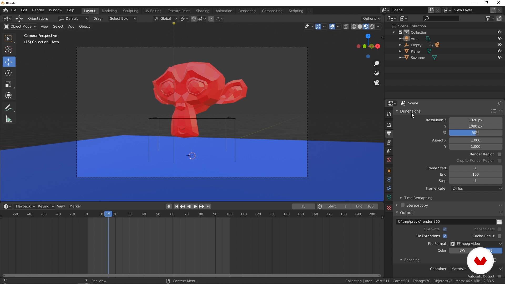
Task: Click the pan hand viewport icon
Action: pos(377,73)
